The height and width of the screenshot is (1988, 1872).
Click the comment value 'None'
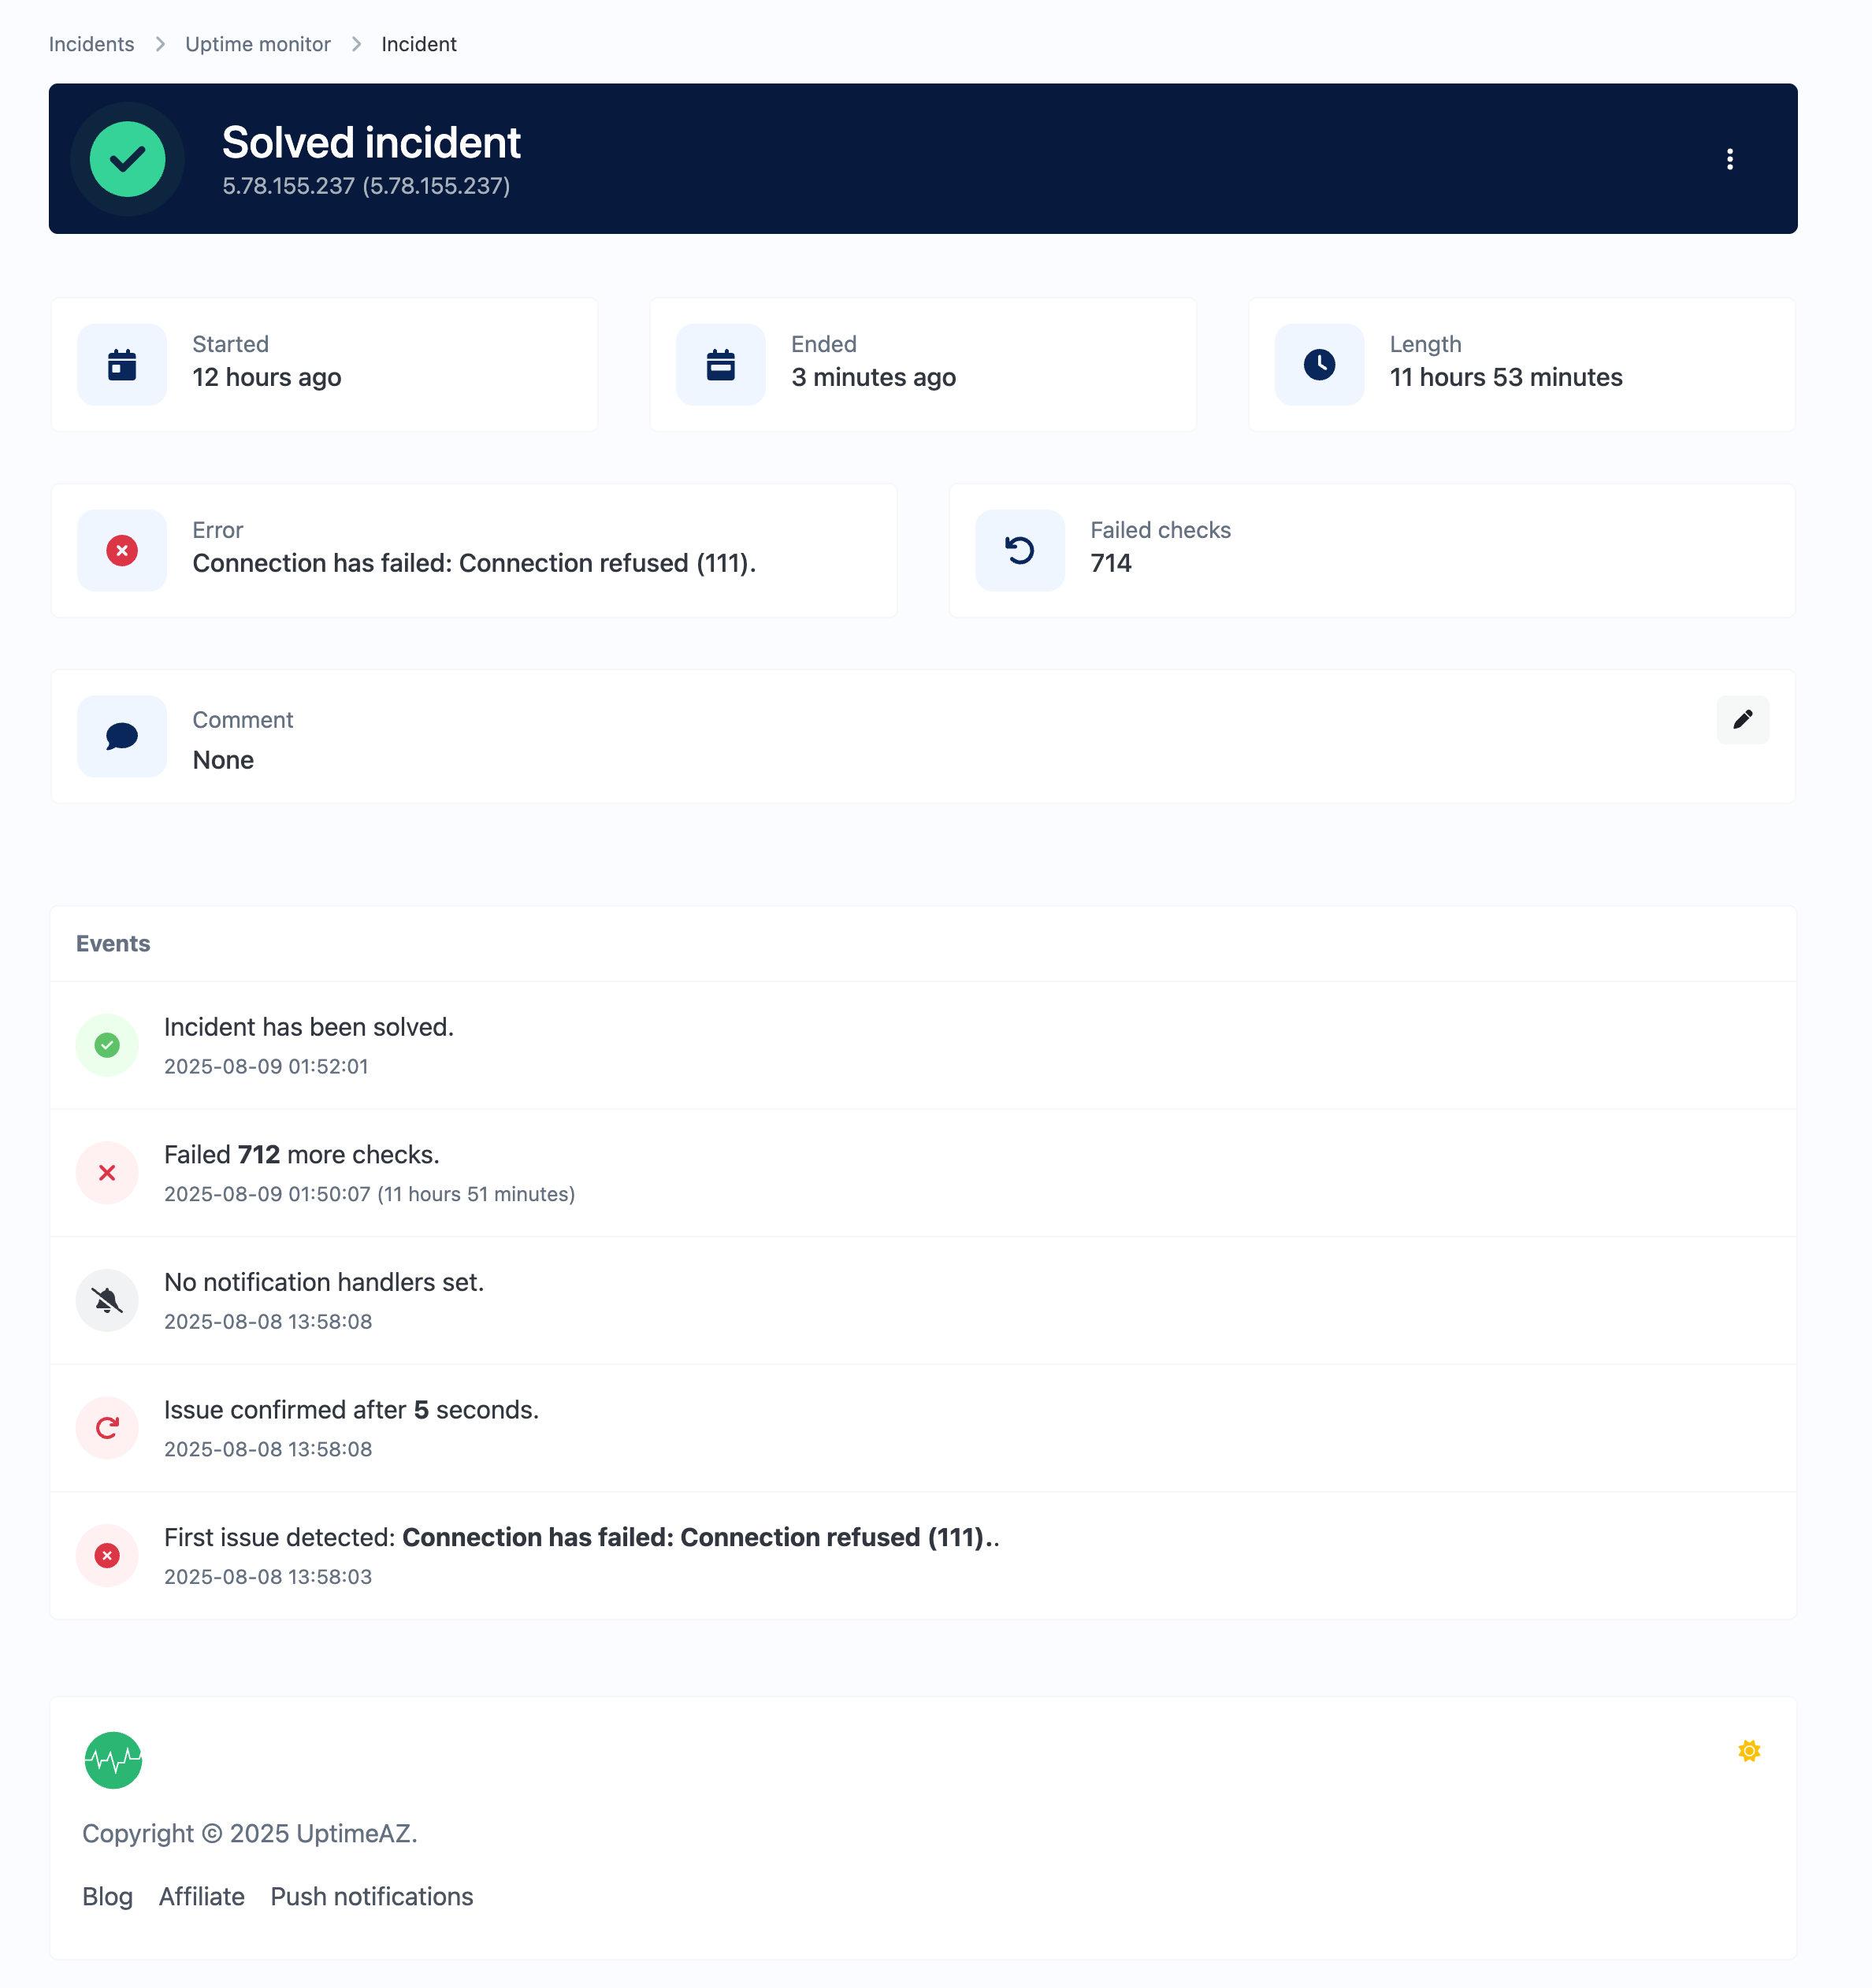(222, 760)
